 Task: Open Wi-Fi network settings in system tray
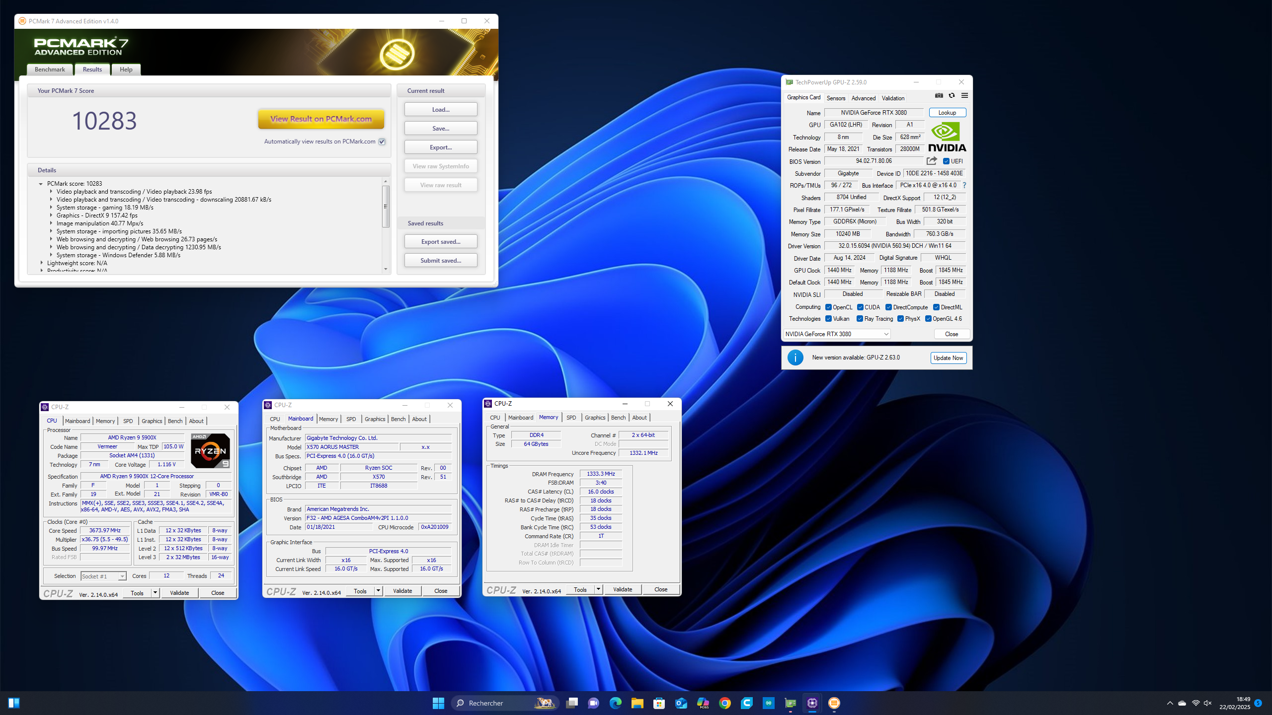click(x=1195, y=703)
